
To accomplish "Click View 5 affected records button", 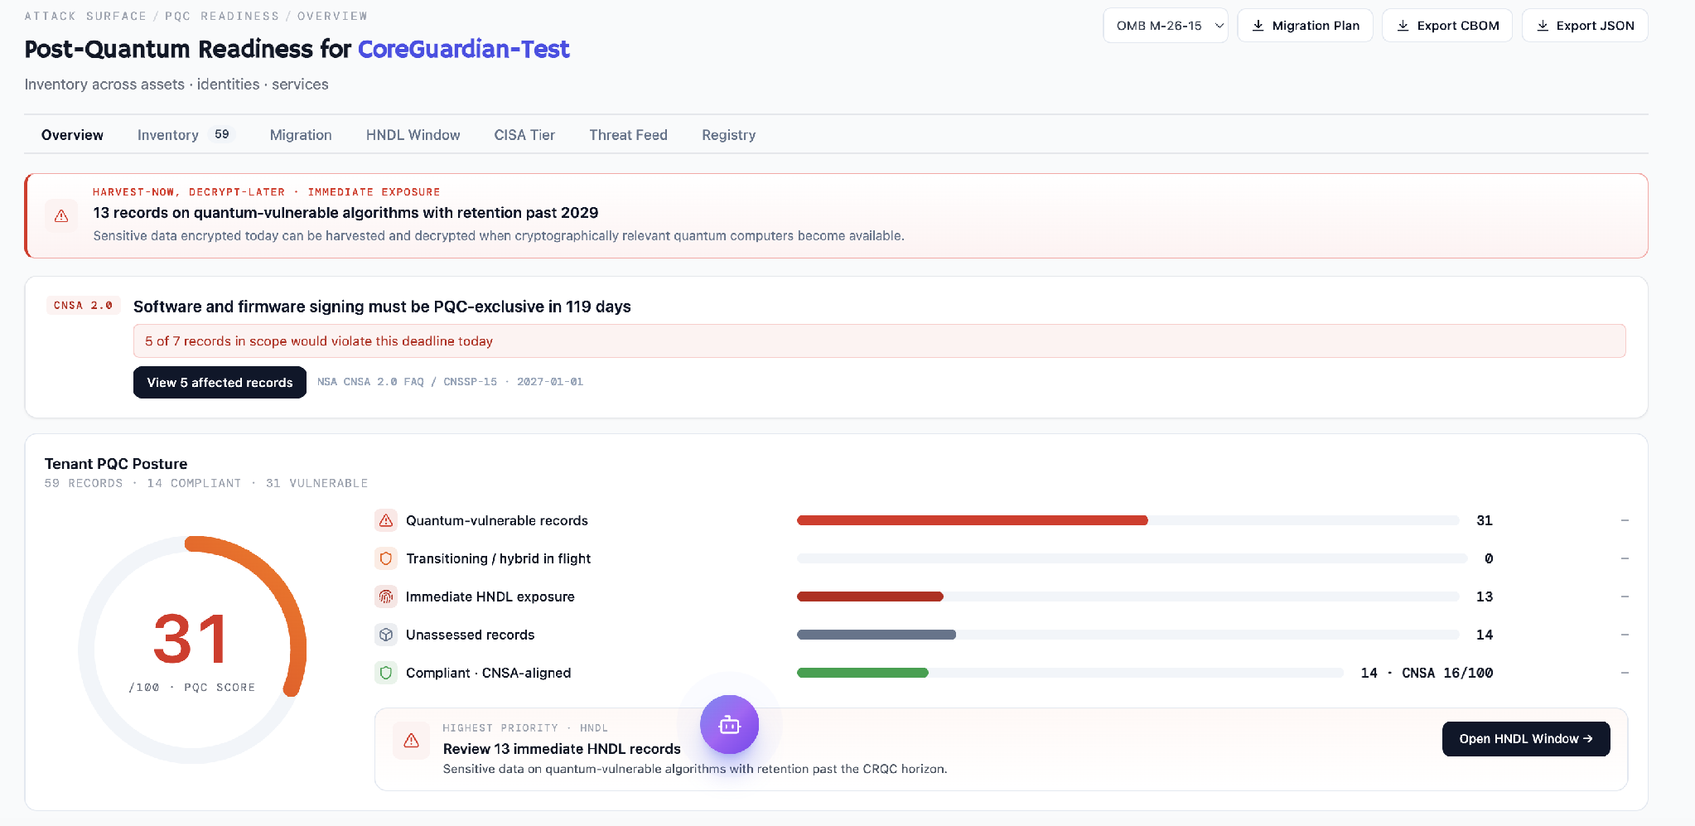I will point(220,382).
